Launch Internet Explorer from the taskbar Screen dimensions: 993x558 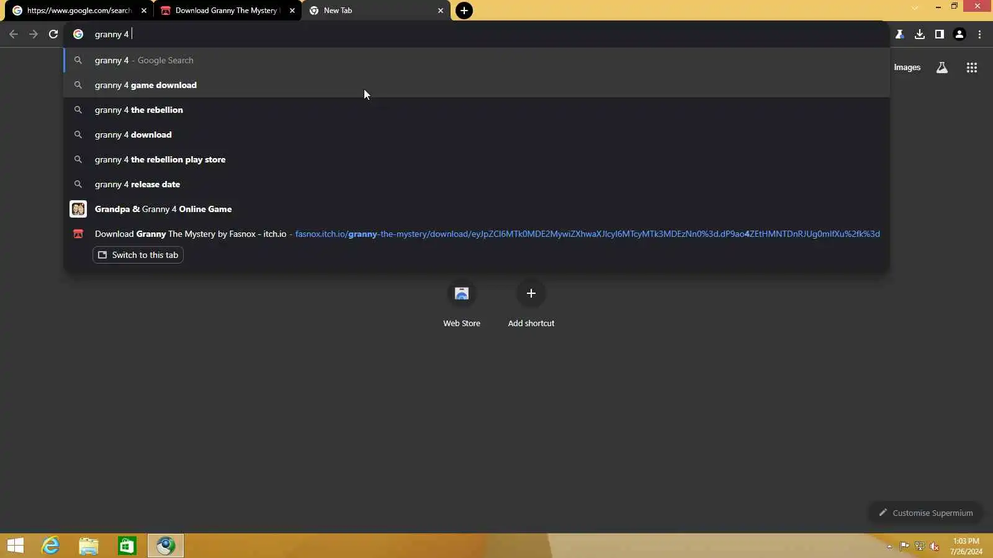[x=50, y=546]
